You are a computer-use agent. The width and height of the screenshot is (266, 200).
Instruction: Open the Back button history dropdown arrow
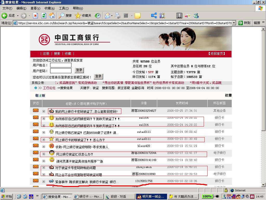[x=18, y=16]
